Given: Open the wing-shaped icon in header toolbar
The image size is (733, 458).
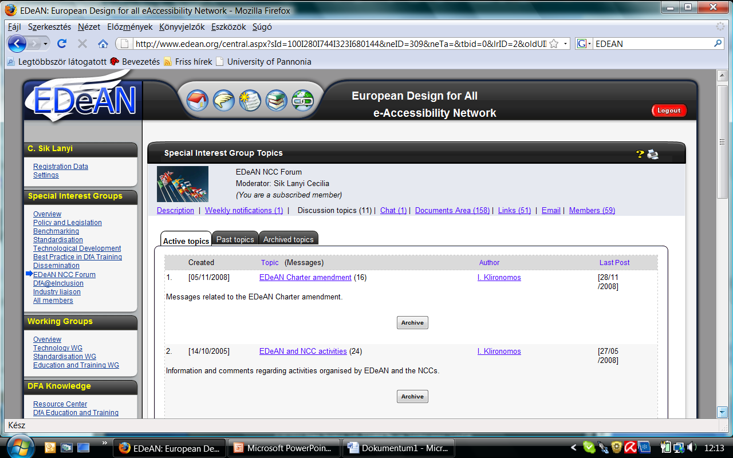Looking at the screenshot, I should (224, 101).
